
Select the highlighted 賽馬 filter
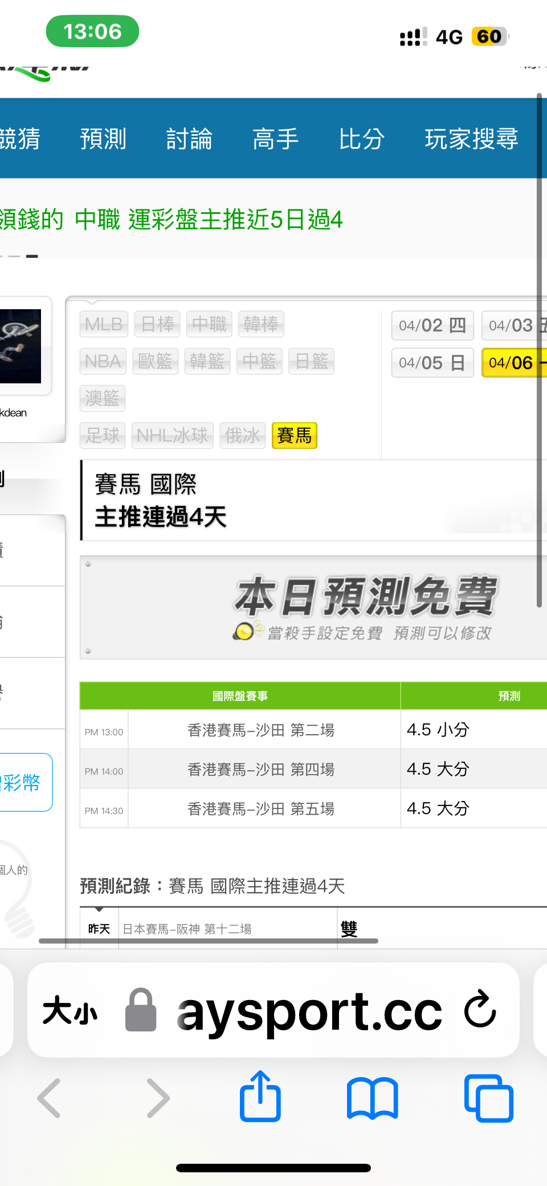pyautogui.click(x=295, y=436)
